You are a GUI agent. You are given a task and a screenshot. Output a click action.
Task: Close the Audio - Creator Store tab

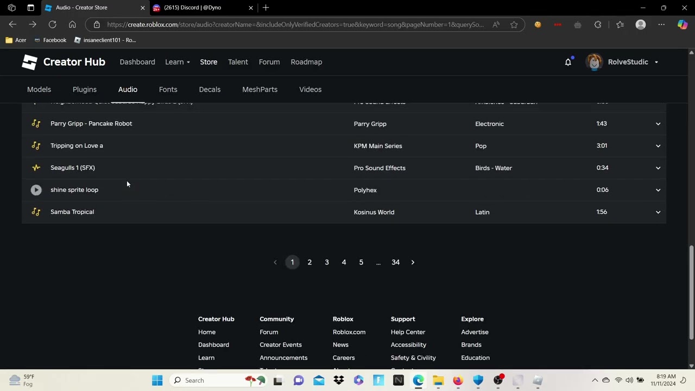click(x=143, y=8)
